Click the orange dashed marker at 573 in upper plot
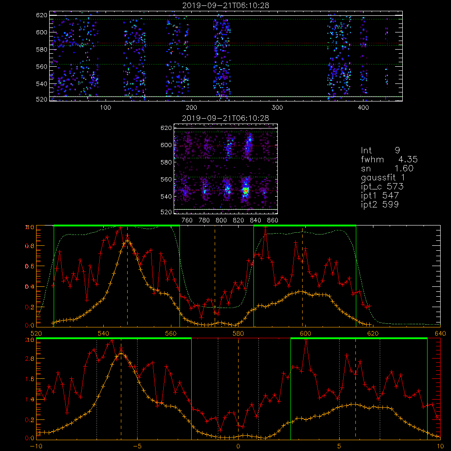Image resolution: width=451 pixels, height=451 pixels. click(215, 276)
